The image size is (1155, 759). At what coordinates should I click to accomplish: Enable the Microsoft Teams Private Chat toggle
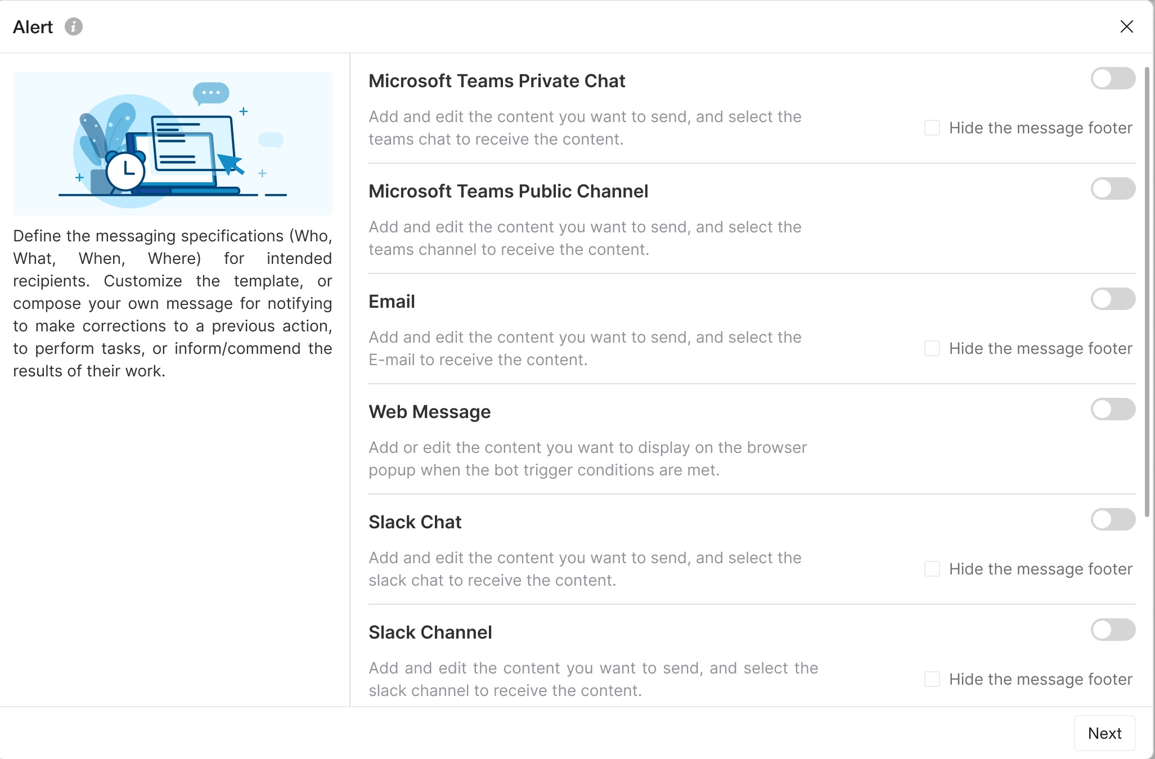[1113, 79]
